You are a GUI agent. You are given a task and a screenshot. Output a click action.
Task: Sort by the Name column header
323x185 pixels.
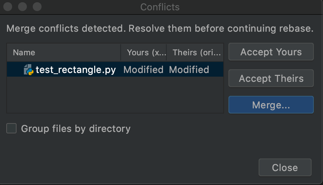(64, 52)
